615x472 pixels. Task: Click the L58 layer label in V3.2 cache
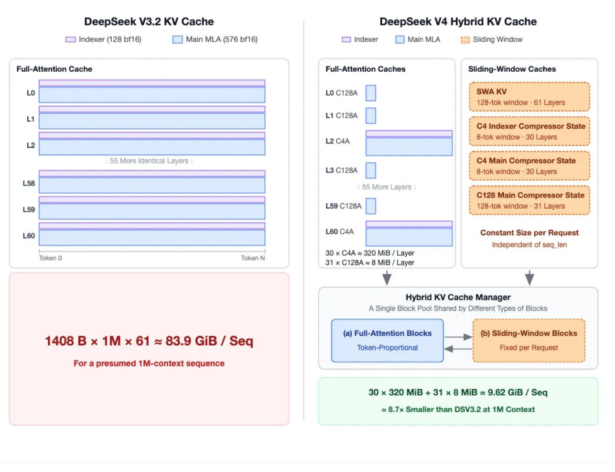[x=29, y=183]
